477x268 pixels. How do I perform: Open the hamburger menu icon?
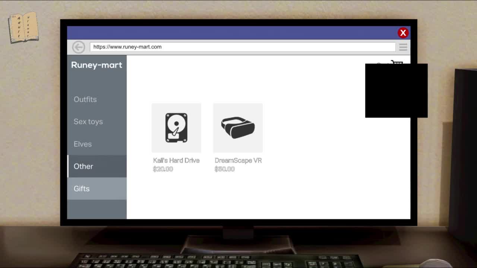(403, 47)
